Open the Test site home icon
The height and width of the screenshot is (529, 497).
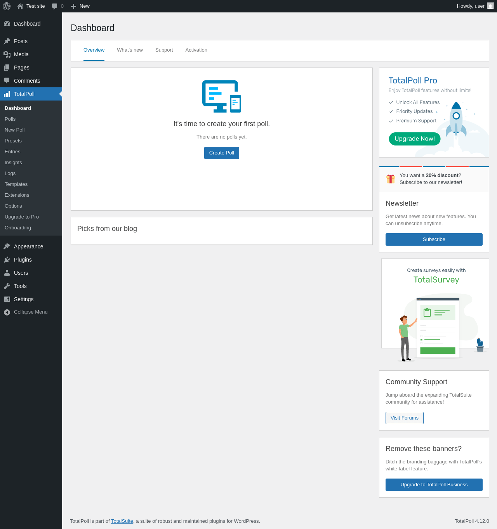20,6
